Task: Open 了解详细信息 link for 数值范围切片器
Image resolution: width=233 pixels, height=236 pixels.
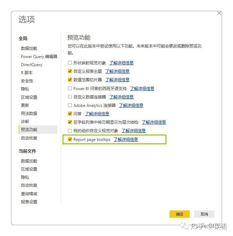Action: pyautogui.click(x=117, y=80)
